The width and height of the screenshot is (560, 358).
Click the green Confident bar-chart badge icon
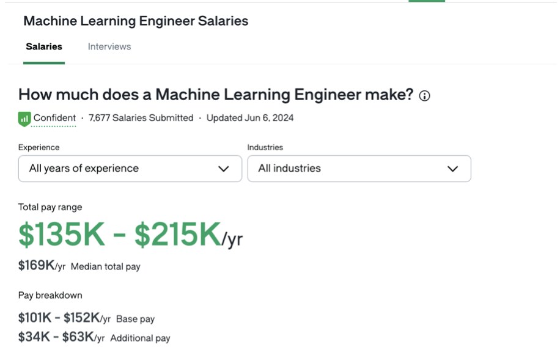coord(24,119)
